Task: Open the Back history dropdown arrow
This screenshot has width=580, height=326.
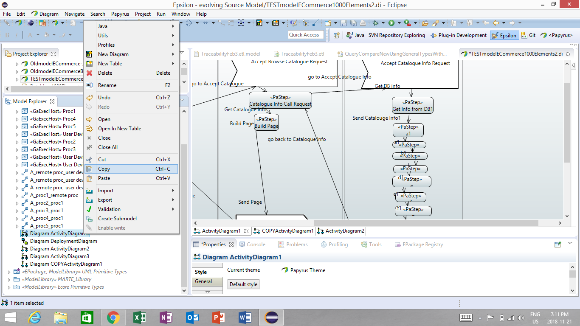Action: click(504, 23)
